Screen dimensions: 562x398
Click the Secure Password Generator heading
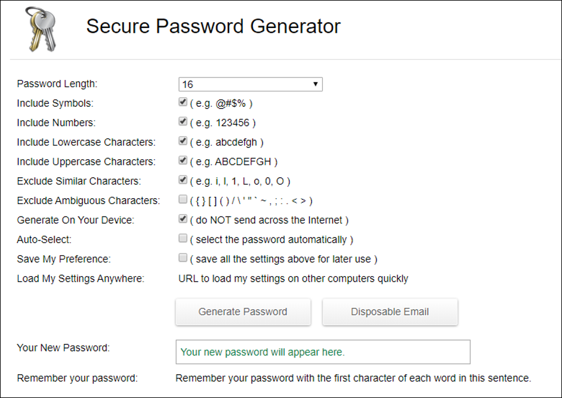[213, 26]
